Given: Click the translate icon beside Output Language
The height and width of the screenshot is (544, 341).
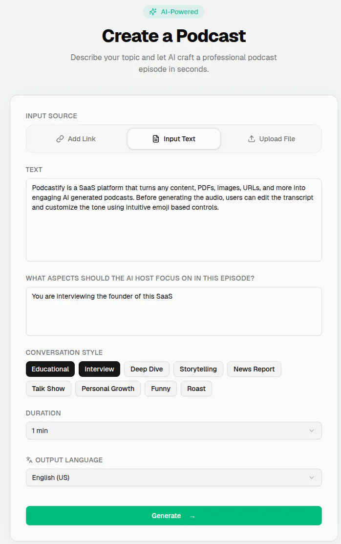Looking at the screenshot, I should pos(29,460).
